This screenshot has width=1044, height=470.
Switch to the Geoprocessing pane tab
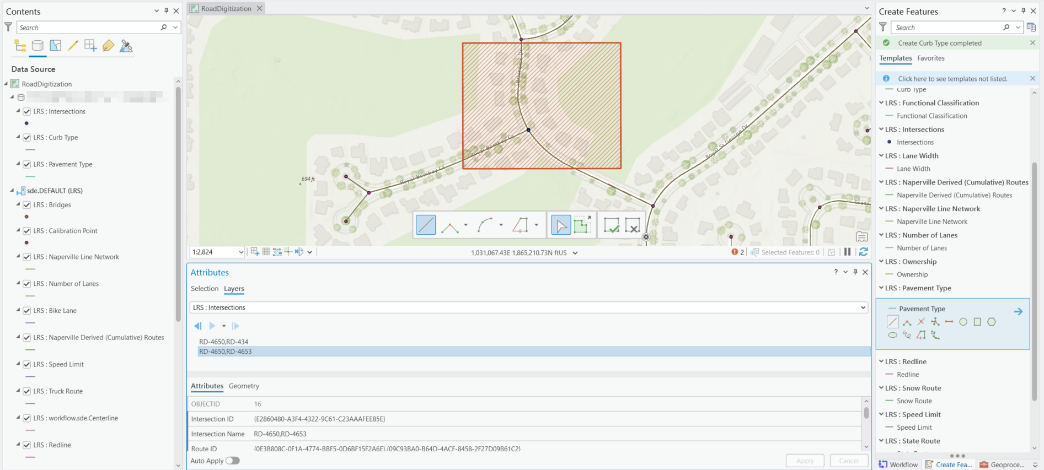(1003, 464)
